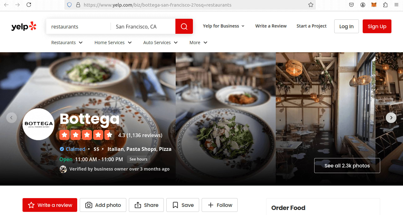Click the San Francisco, CA location field
This screenshot has height=215, width=403.
(143, 27)
